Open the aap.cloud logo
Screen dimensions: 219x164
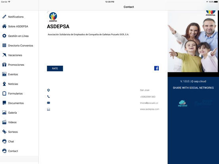click(182, 103)
